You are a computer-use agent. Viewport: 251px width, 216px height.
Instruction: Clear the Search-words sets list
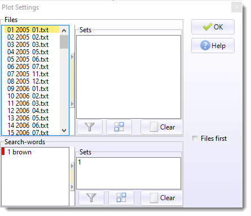[161, 197]
